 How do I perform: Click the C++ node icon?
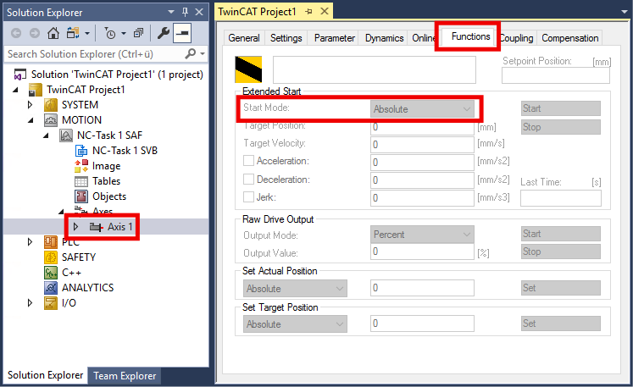(51, 273)
